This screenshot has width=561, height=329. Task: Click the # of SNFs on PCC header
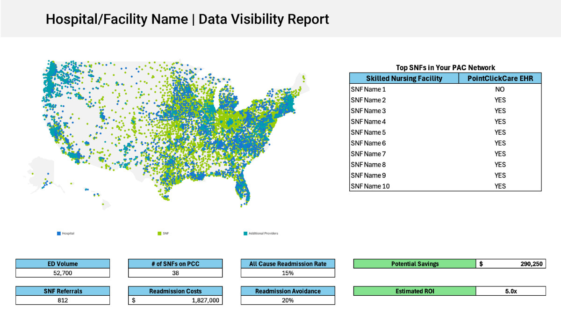175,264
